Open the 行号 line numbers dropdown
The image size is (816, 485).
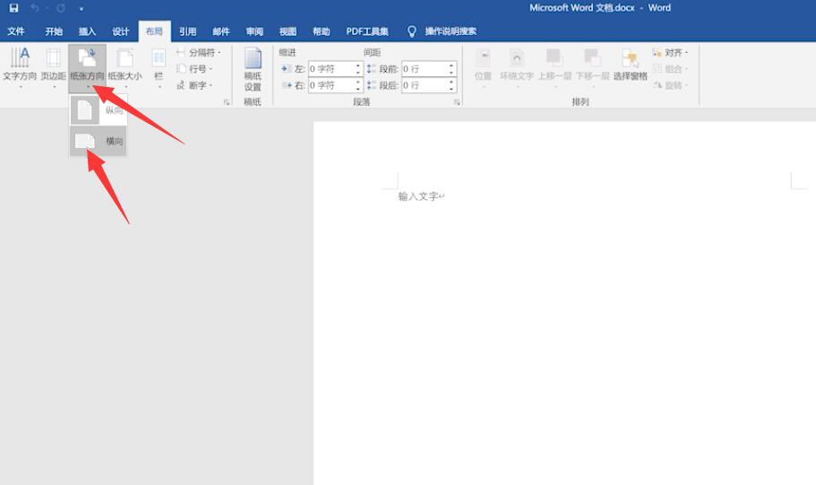pyautogui.click(x=193, y=69)
